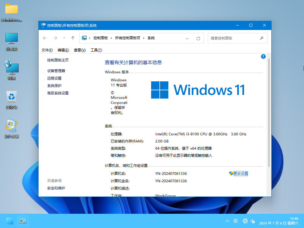Open the blue help question mark
The height and width of the screenshot is (228, 304).
point(263,56)
